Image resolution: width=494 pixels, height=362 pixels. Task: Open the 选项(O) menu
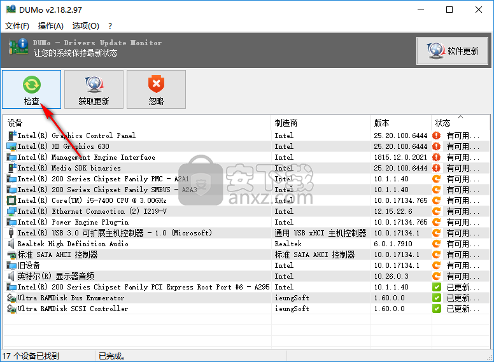tap(85, 26)
